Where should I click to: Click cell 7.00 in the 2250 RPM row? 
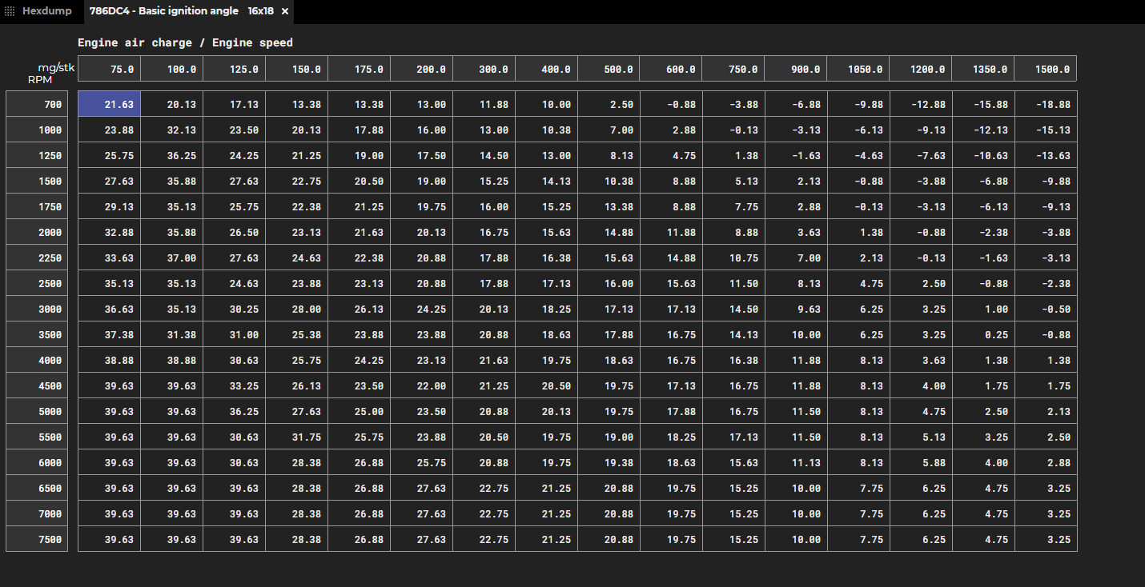[x=796, y=258]
